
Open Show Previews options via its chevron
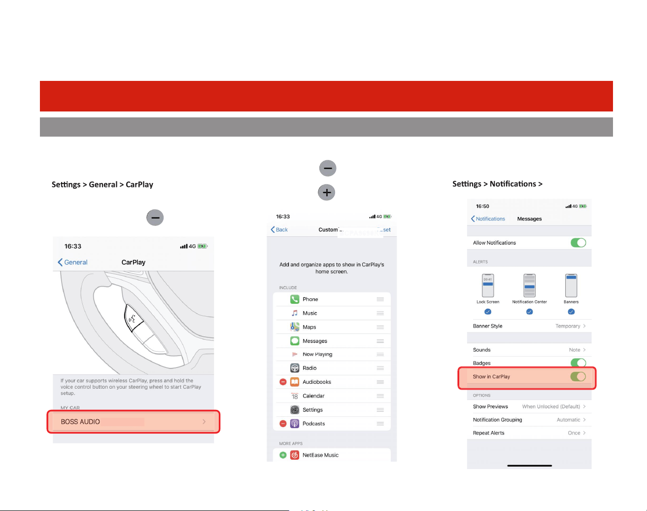coord(584,407)
